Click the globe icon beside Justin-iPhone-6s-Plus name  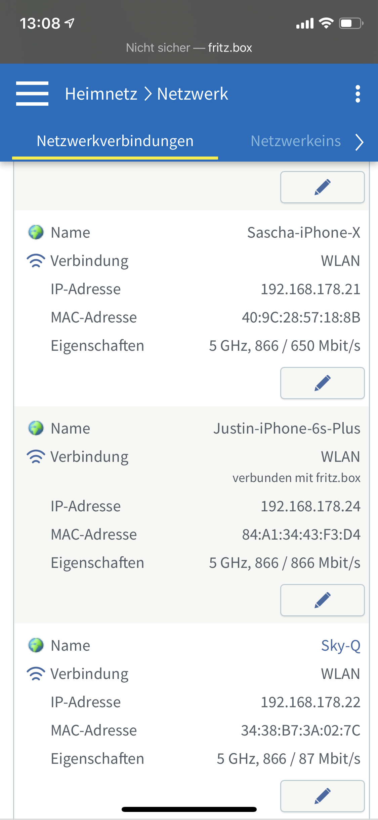[x=36, y=428]
